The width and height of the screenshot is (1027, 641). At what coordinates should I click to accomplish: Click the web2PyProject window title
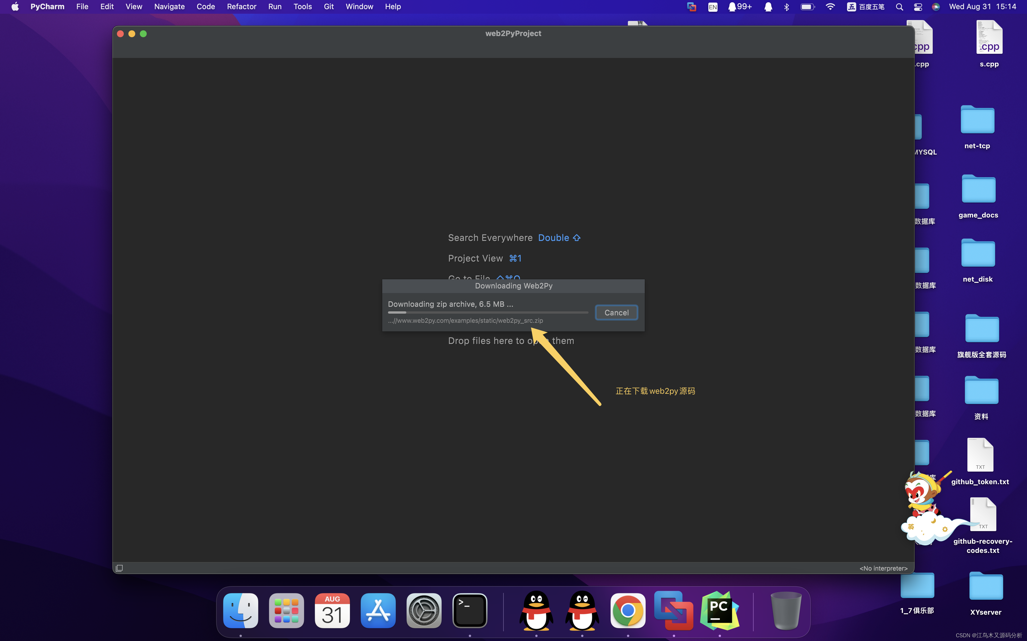[513, 33]
